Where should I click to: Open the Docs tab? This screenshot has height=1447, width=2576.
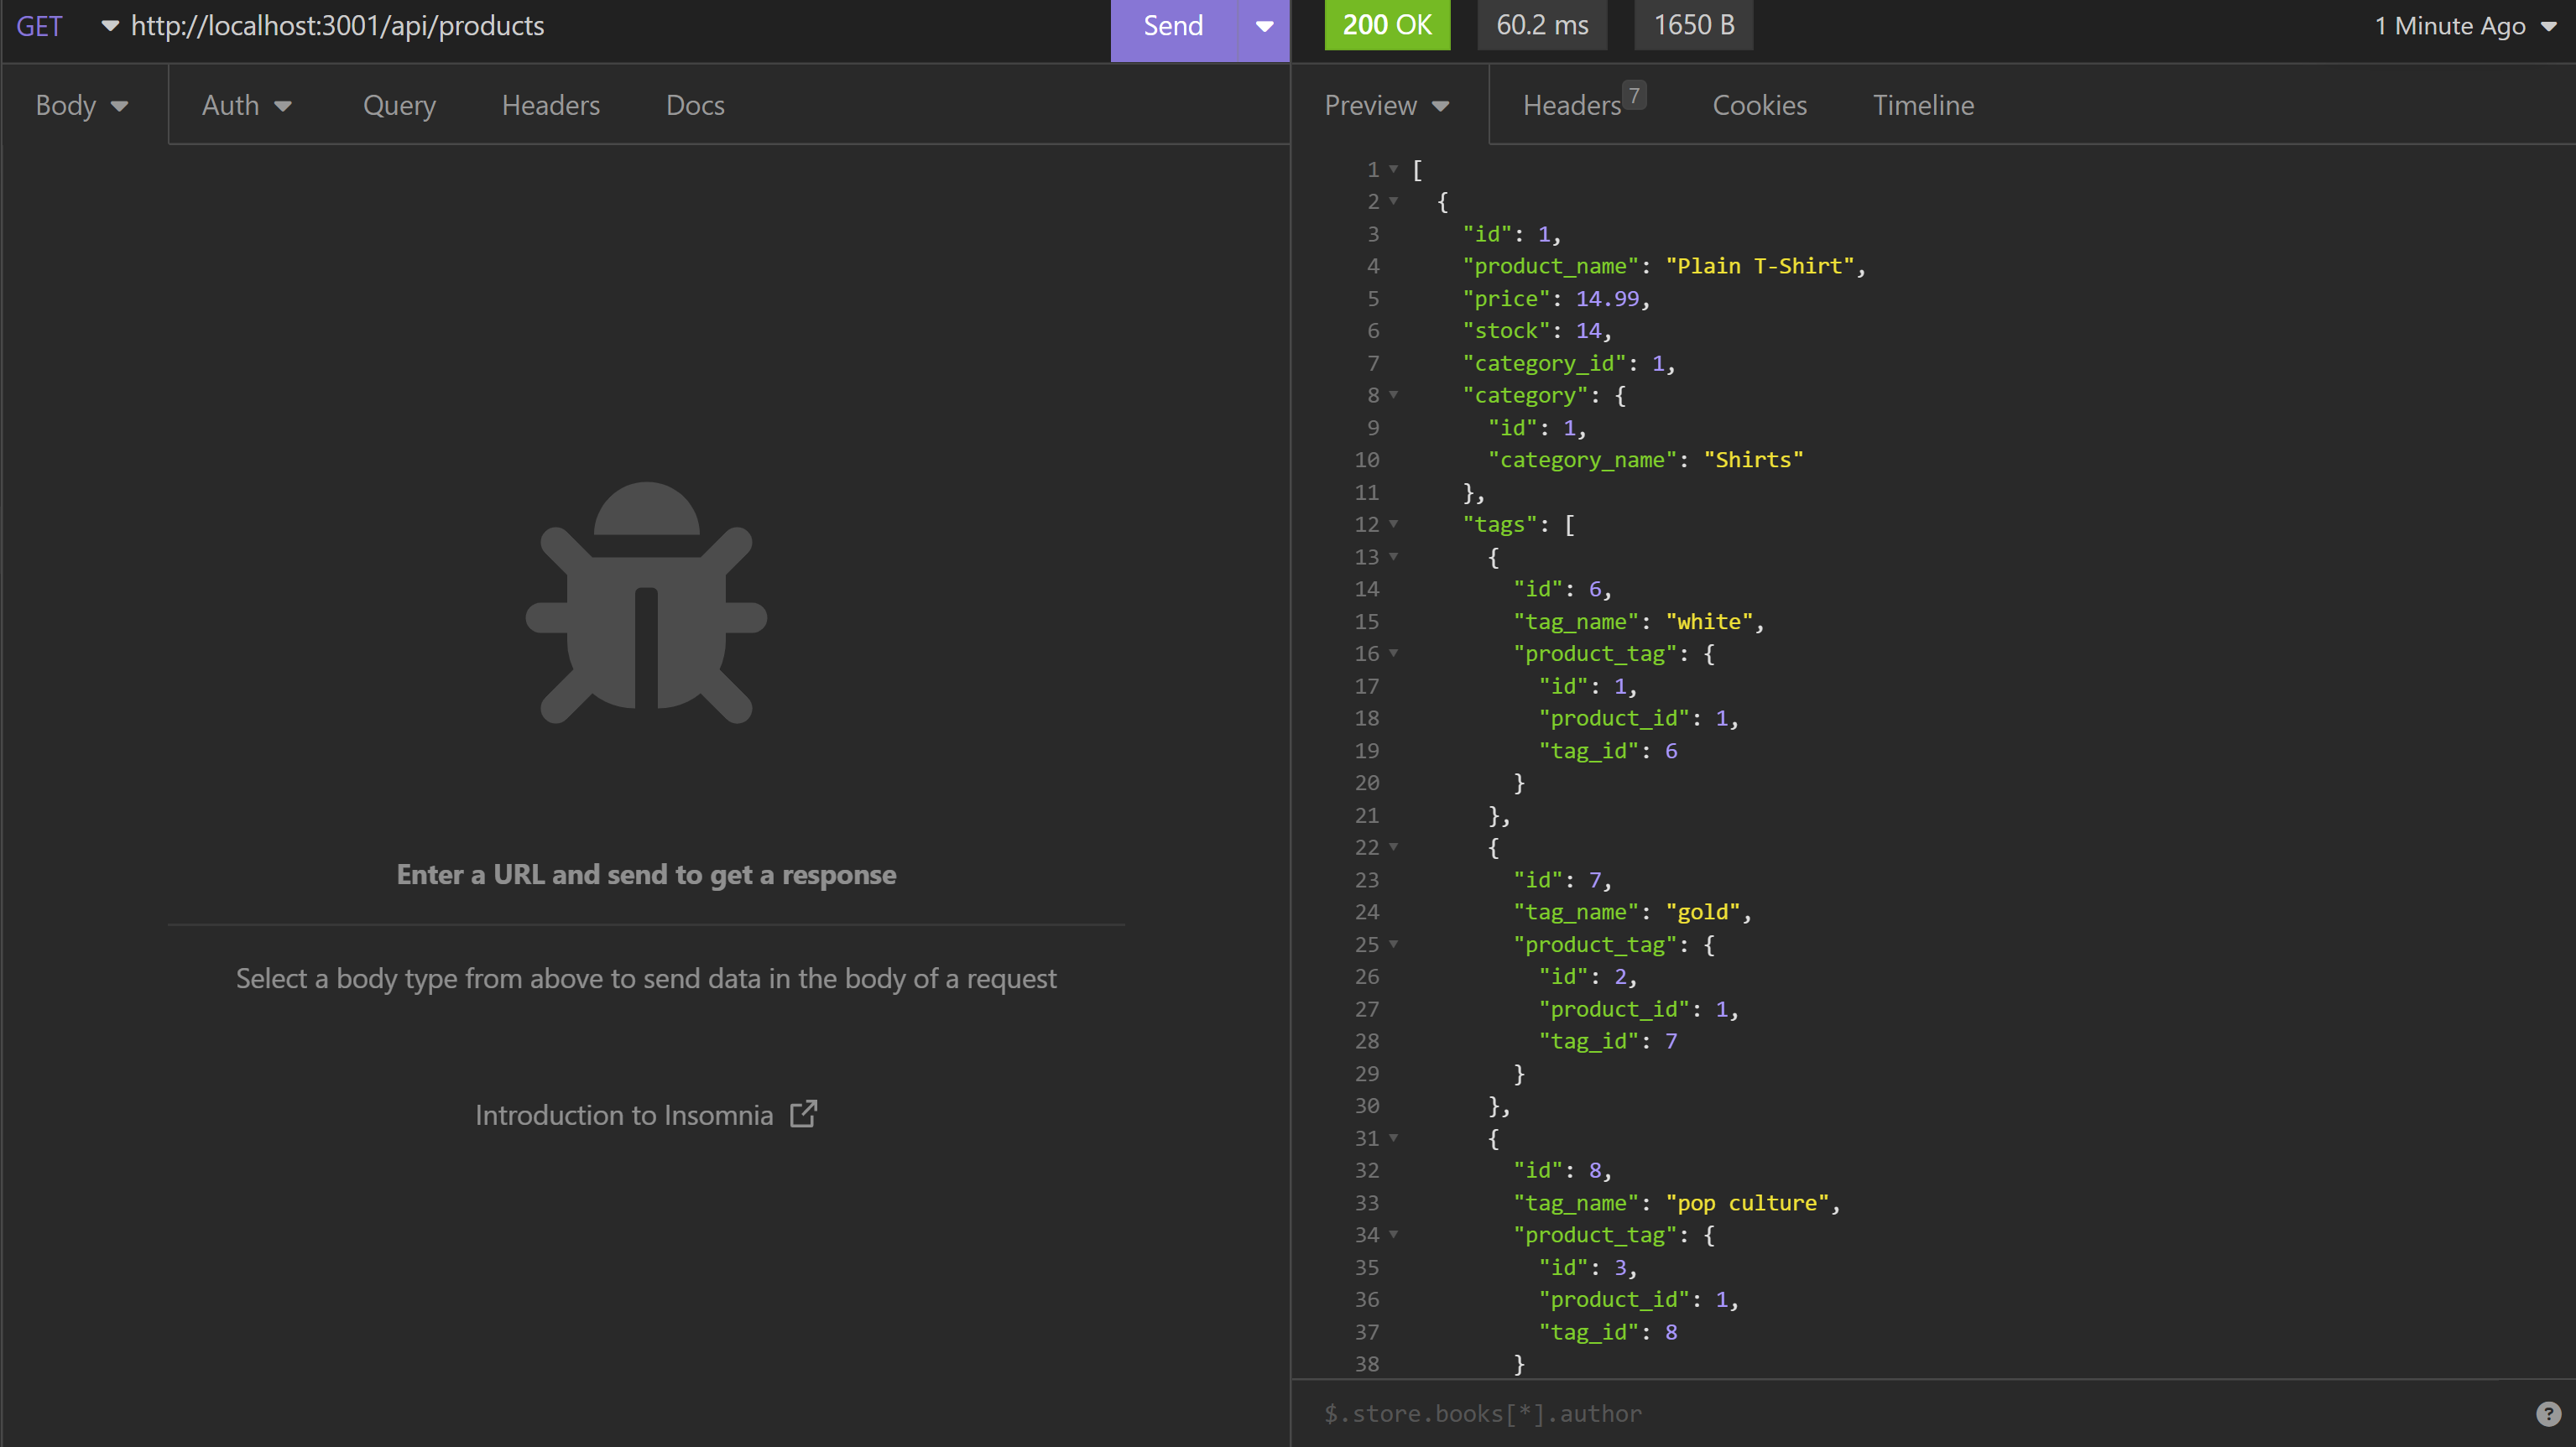(x=694, y=105)
